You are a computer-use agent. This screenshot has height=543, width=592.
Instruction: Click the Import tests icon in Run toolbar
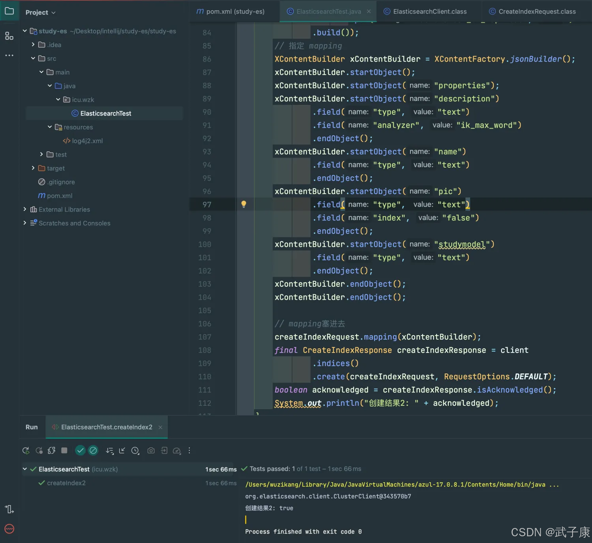point(164,450)
